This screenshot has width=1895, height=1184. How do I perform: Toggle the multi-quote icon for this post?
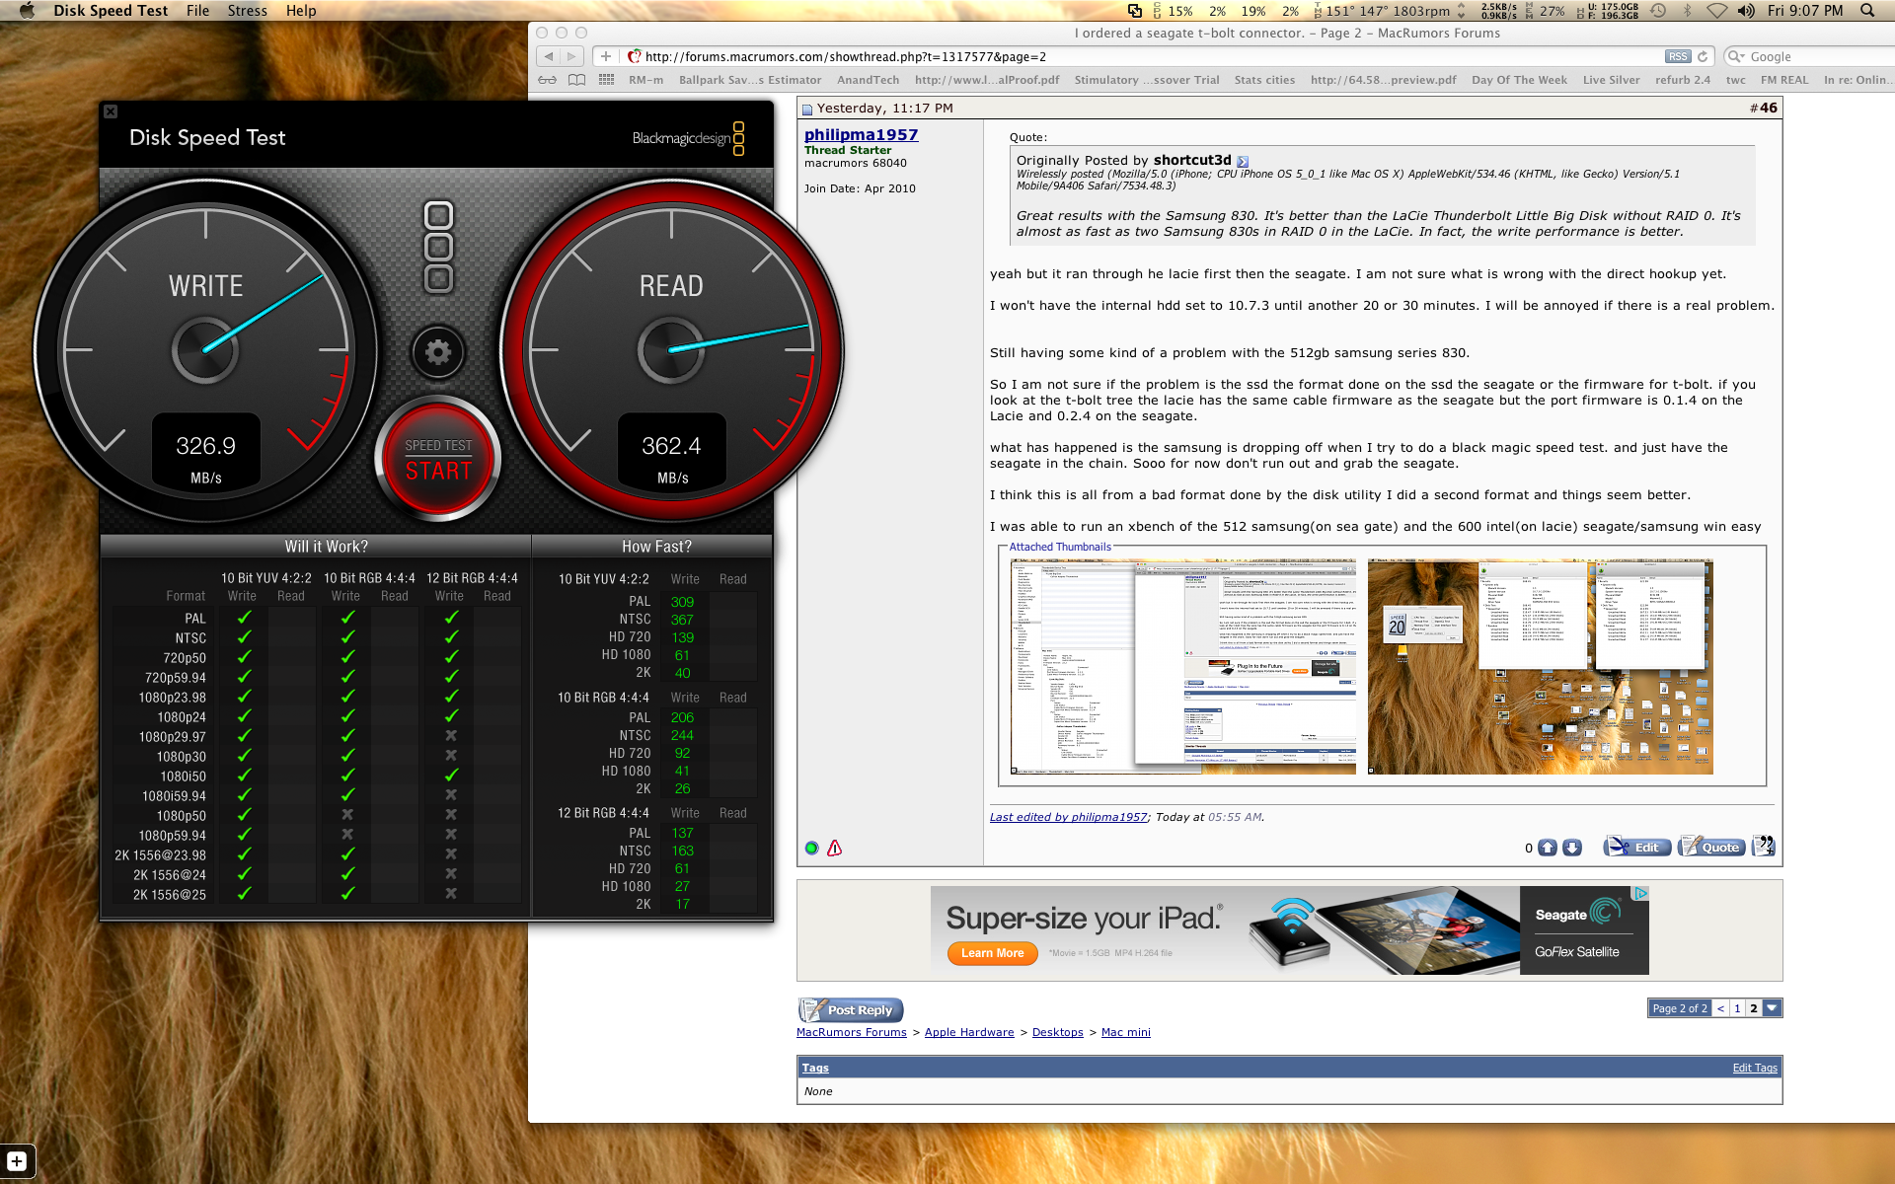click(1763, 847)
